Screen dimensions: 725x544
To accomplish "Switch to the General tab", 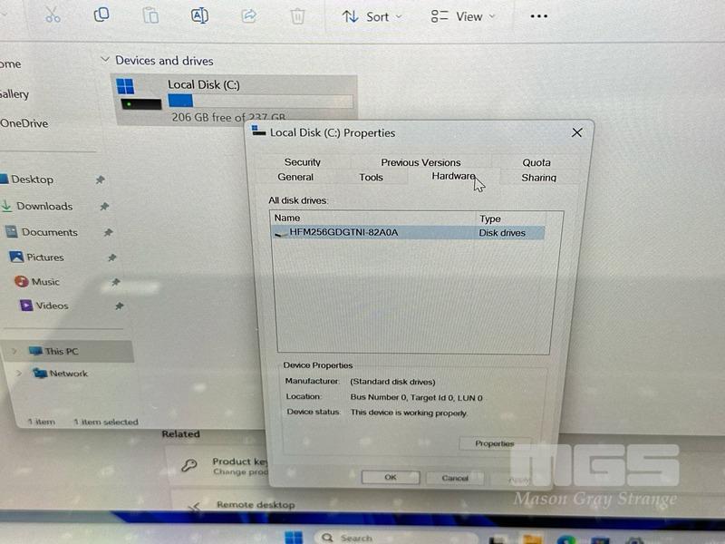I will (x=295, y=177).
